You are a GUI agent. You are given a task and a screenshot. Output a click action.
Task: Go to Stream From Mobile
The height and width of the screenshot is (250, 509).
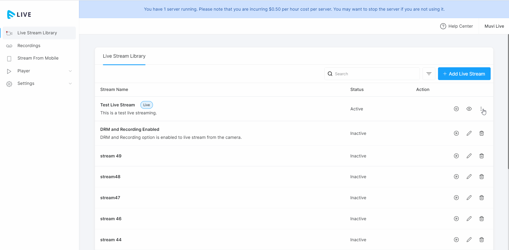[x=38, y=58]
